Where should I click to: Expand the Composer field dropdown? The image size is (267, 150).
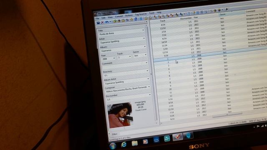coord(149,87)
